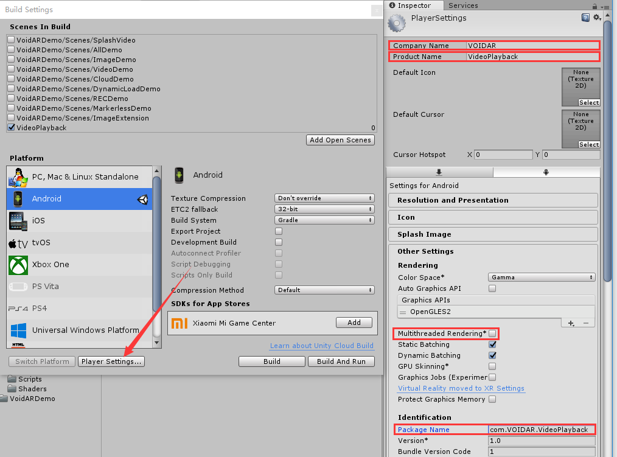Click the platform list scroll down arrow
The width and height of the screenshot is (617, 457).
[x=156, y=343]
